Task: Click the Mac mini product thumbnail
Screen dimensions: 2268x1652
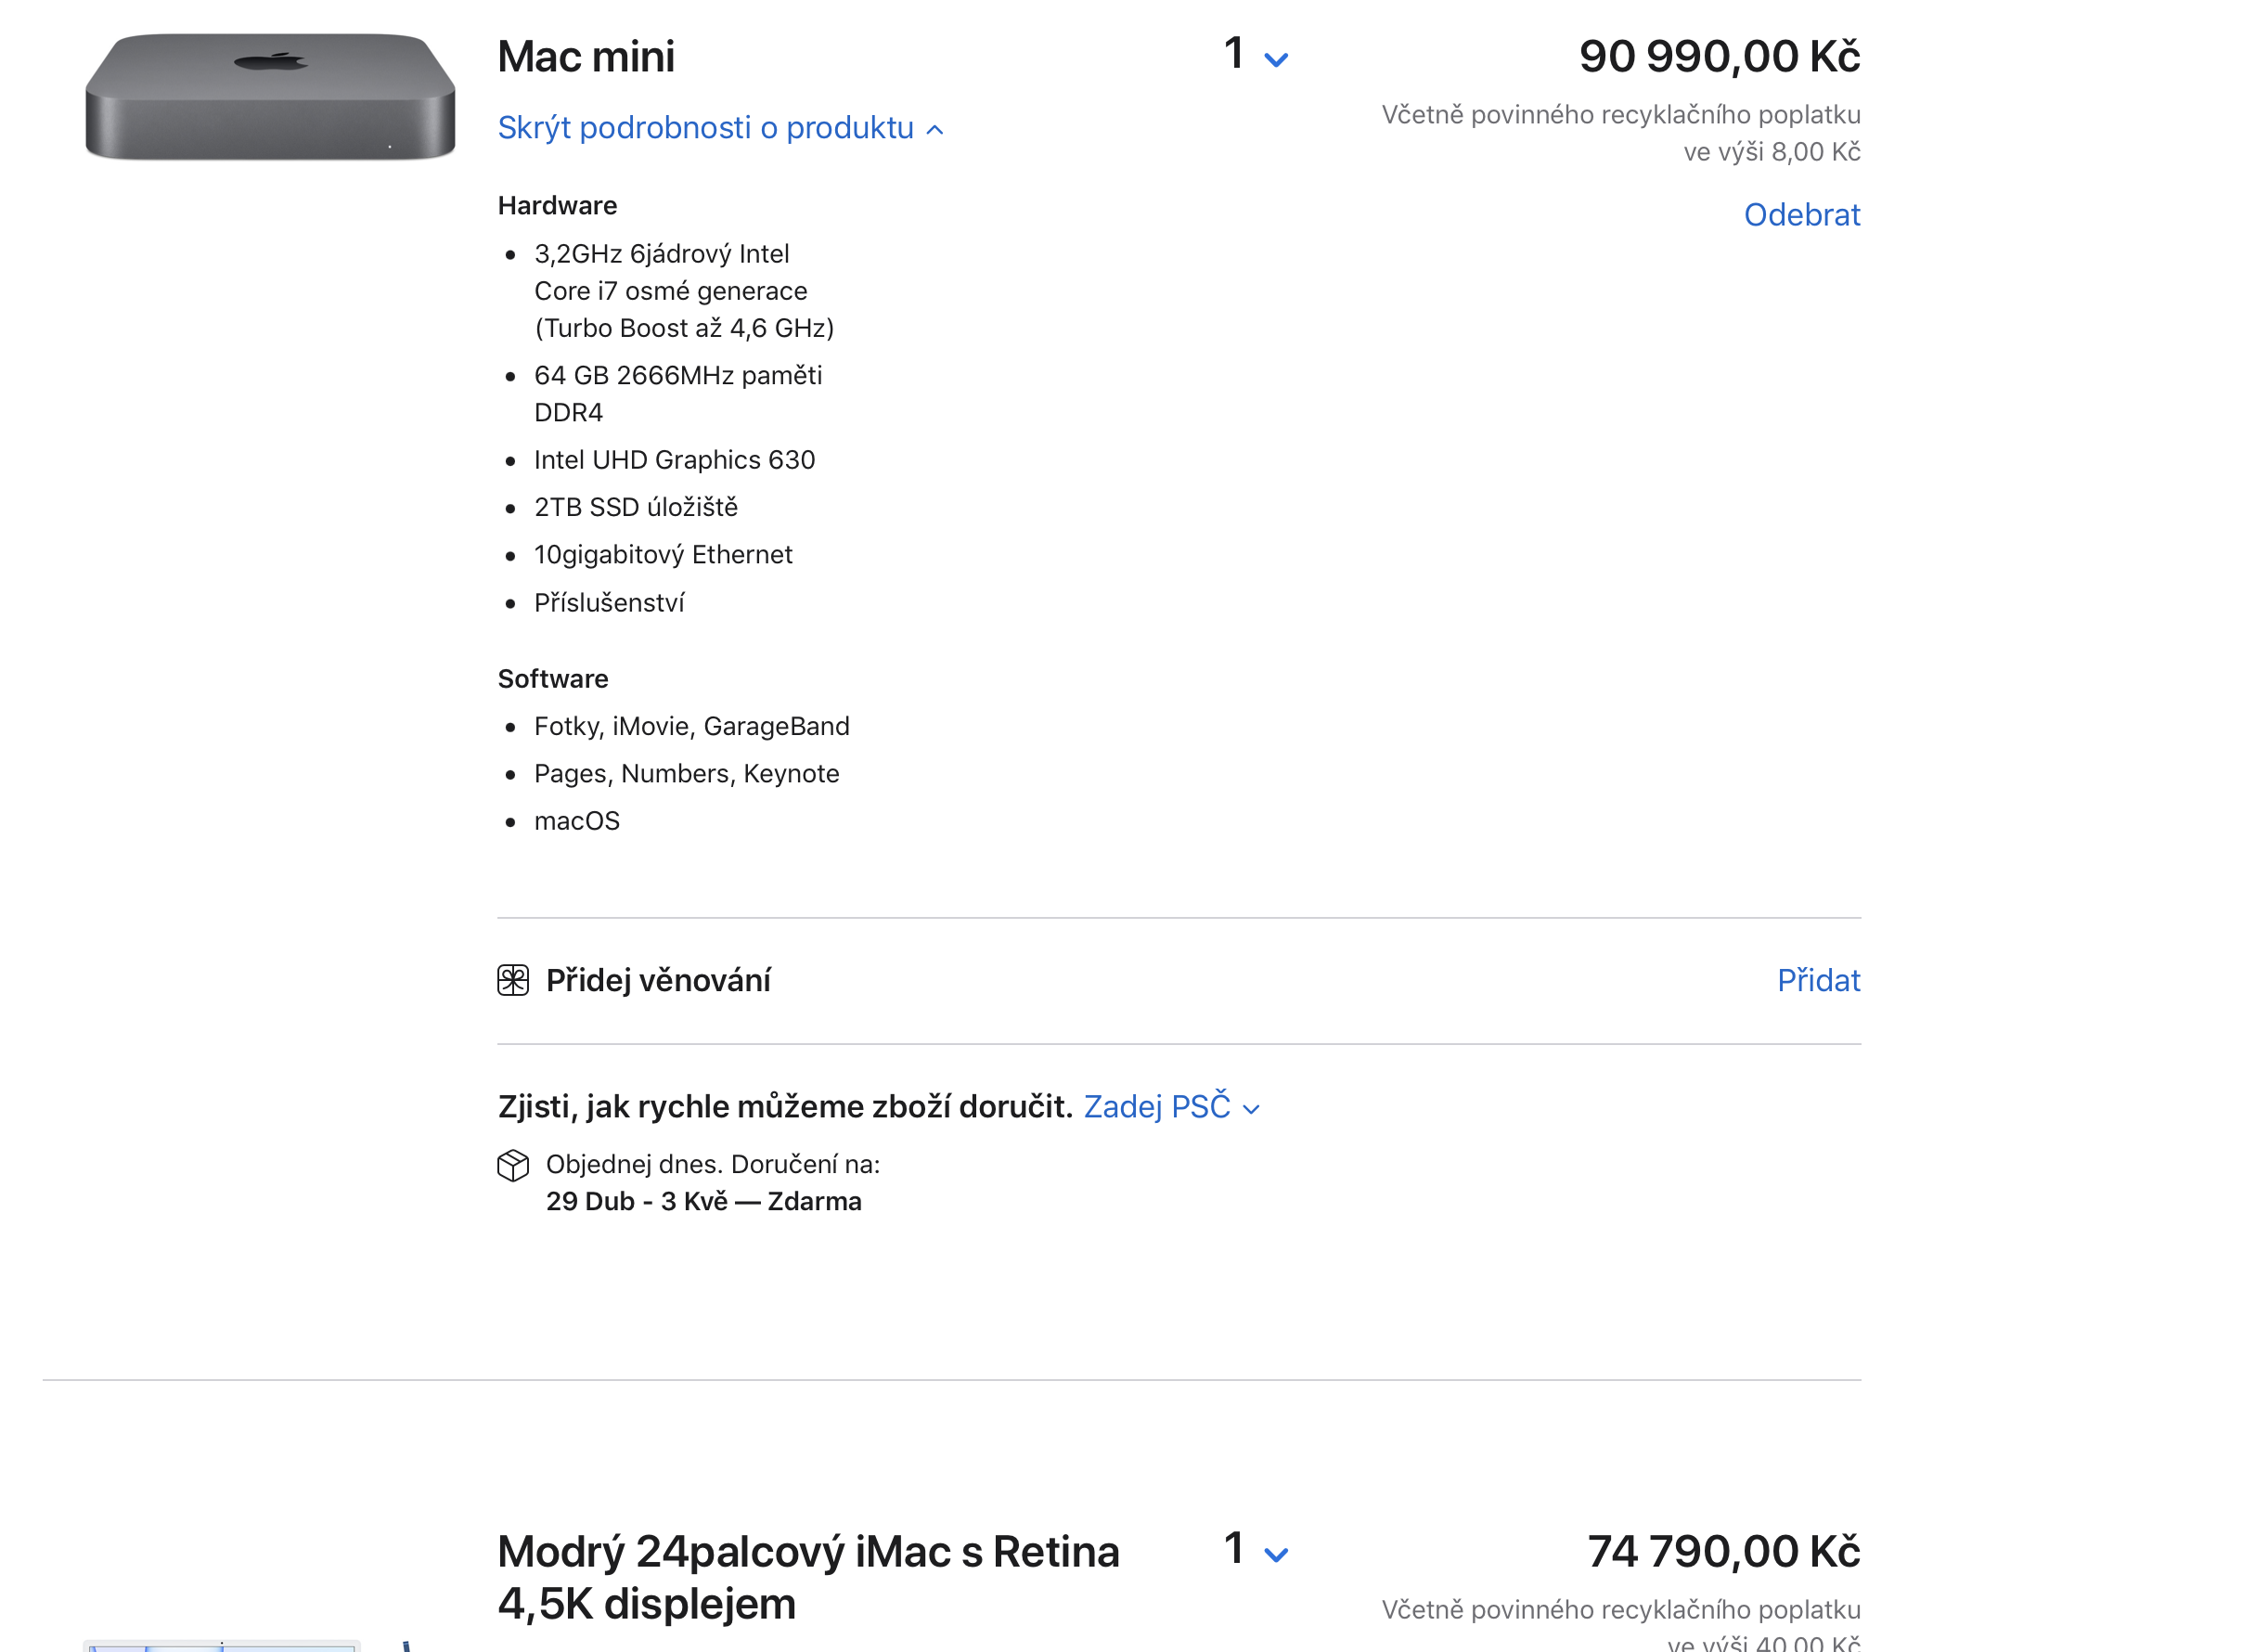Action: click(265, 100)
